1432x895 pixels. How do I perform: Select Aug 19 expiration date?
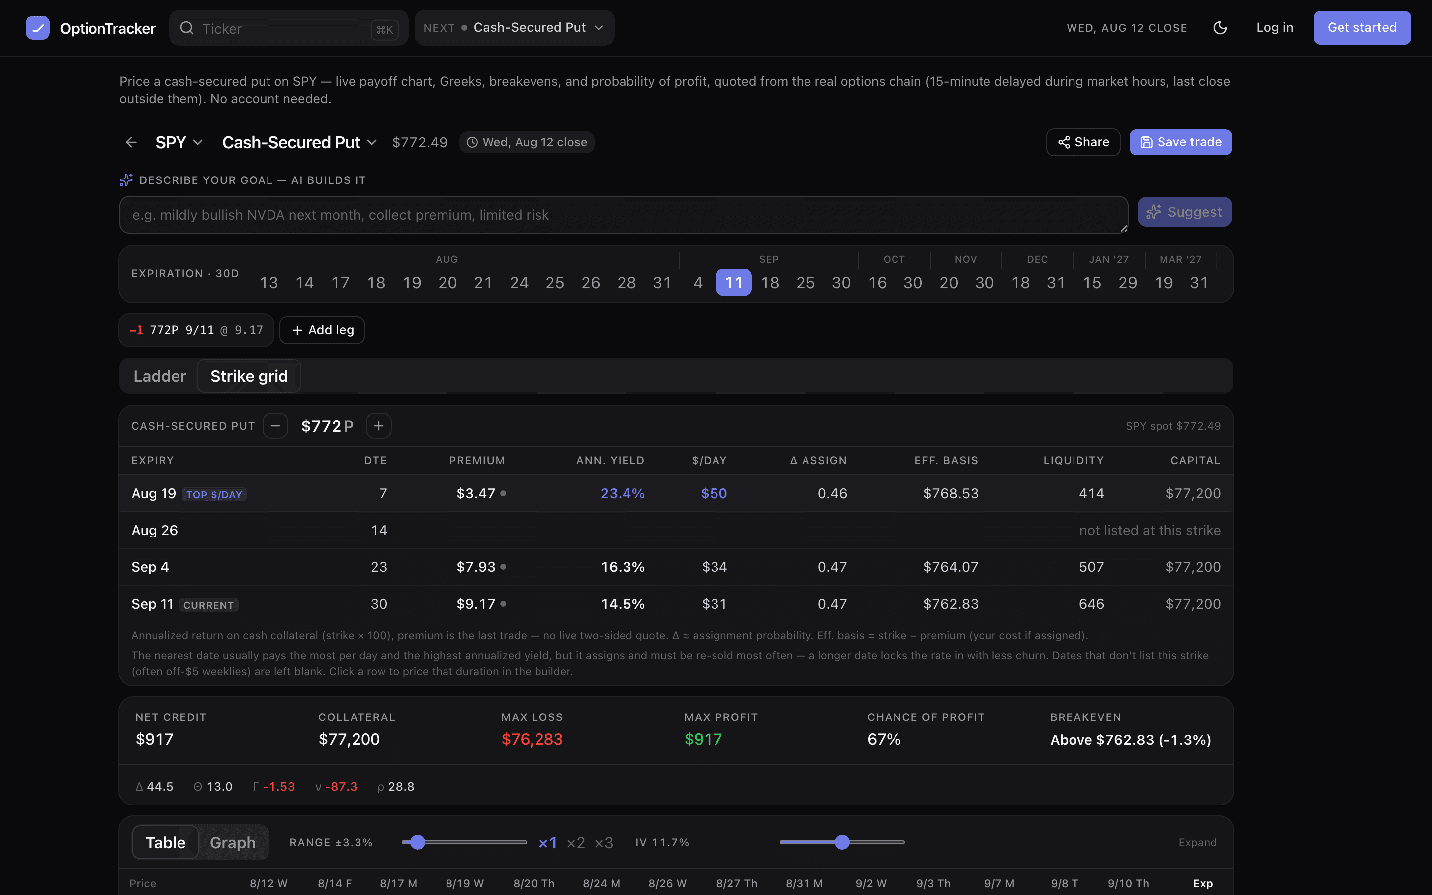click(x=412, y=283)
